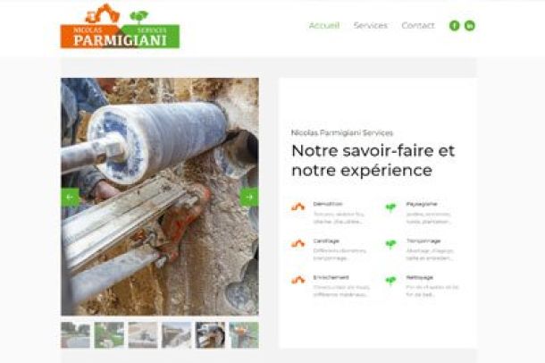The height and width of the screenshot is (363, 545).
Task: Show the previous slide with left arrow
Action: tap(71, 197)
